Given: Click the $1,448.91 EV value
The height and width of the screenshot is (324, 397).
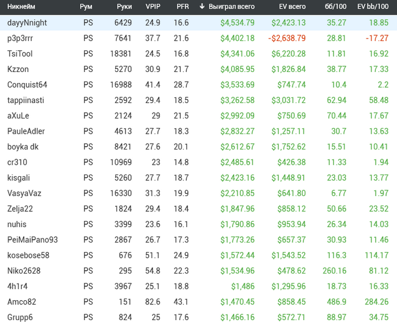Looking at the screenshot, I should click(x=288, y=178).
